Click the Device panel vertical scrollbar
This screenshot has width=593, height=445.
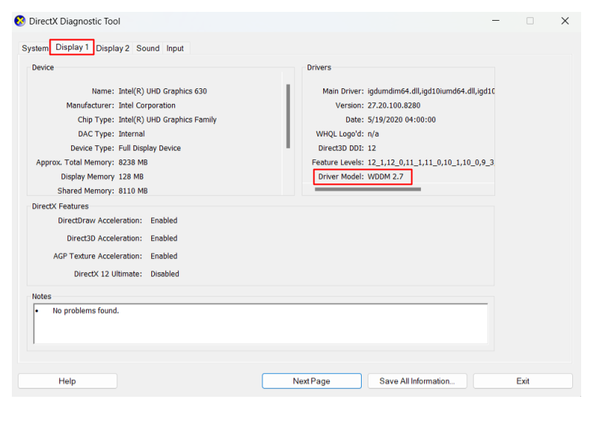288,116
